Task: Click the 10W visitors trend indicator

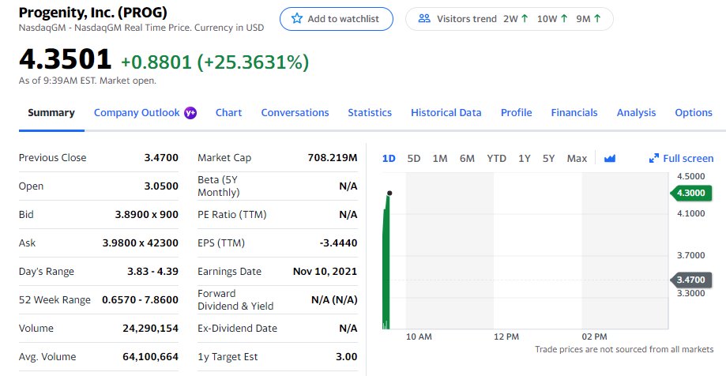Action: click(552, 18)
